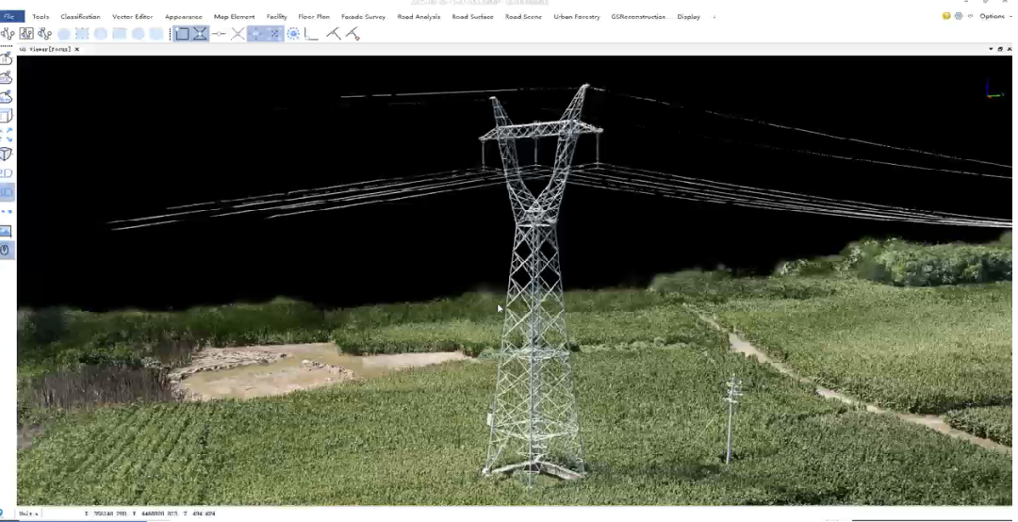Switch to the Classification tab
Screen dimensions: 1018x522
tap(80, 17)
